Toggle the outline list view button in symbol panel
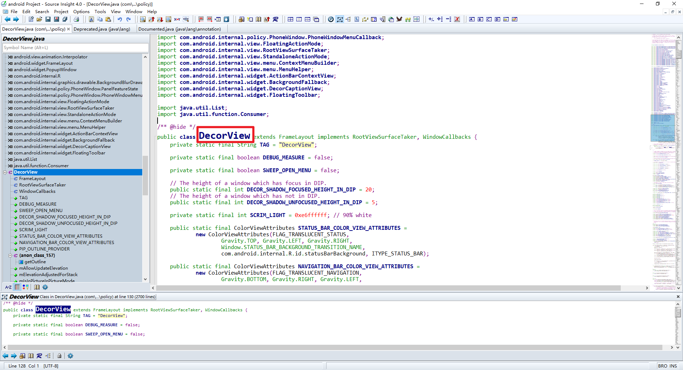 click(17, 287)
